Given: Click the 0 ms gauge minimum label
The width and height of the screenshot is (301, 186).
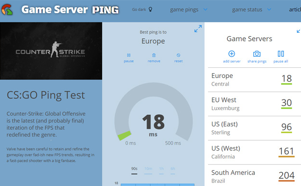Looking at the screenshot, I should (131, 143).
